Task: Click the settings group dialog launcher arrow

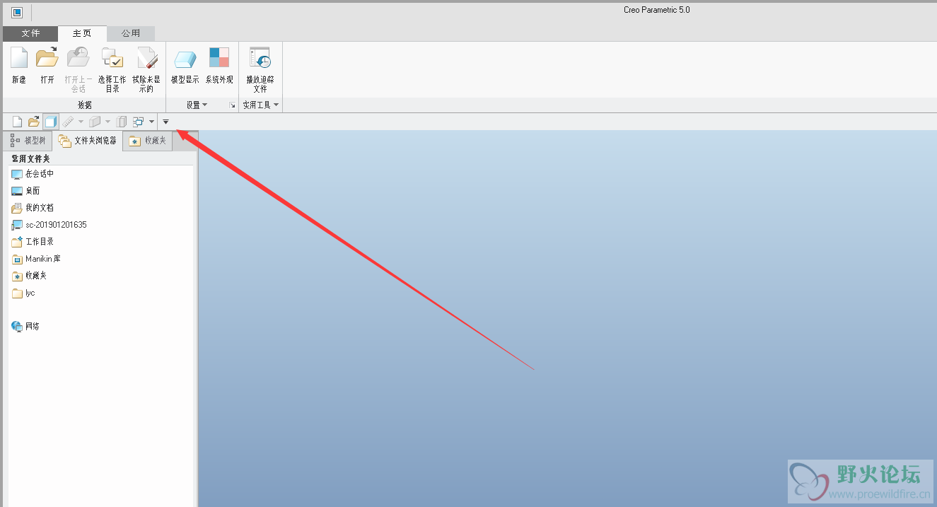Action: click(x=232, y=105)
